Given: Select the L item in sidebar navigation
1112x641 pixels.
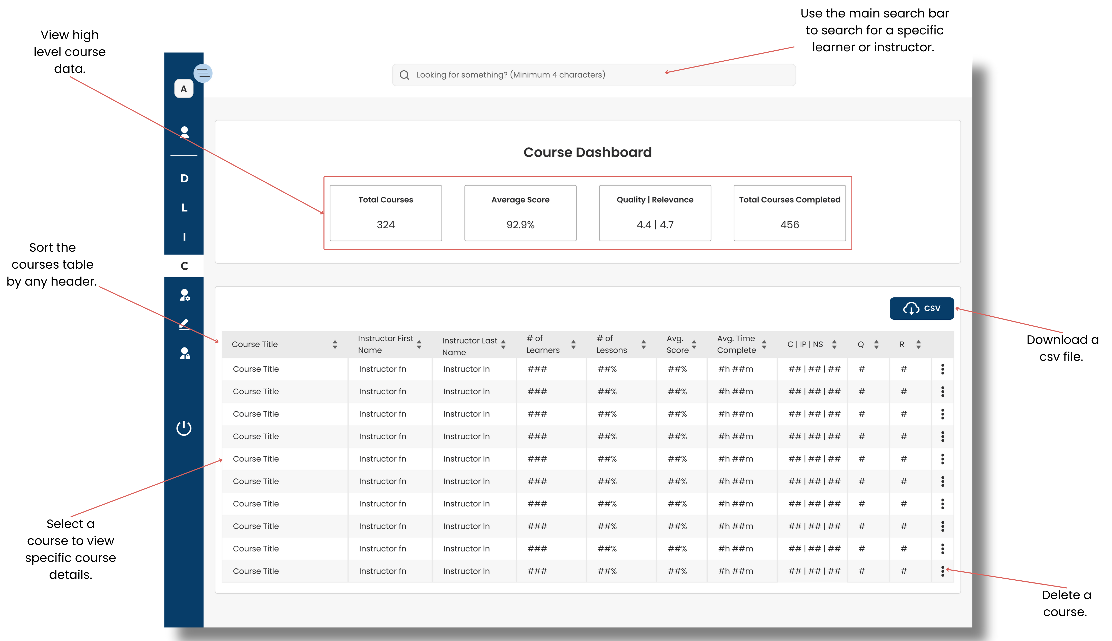Looking at the screenshot, I should point(184,207).
